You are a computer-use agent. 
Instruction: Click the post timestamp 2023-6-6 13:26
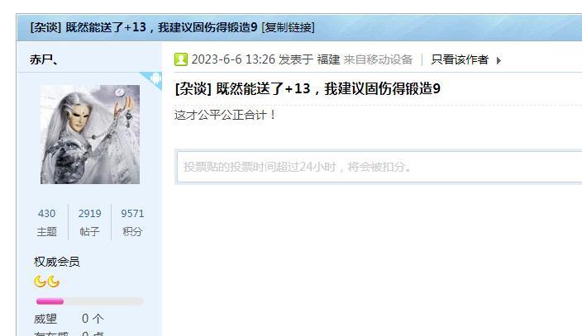point(233,59)
